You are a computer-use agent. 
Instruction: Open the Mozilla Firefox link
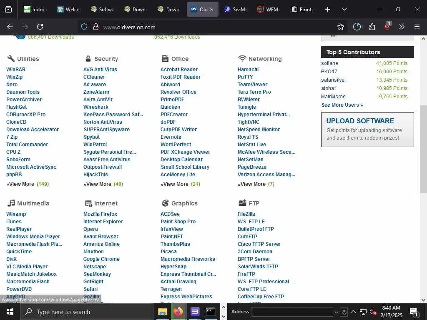click(x=100, y=214)
